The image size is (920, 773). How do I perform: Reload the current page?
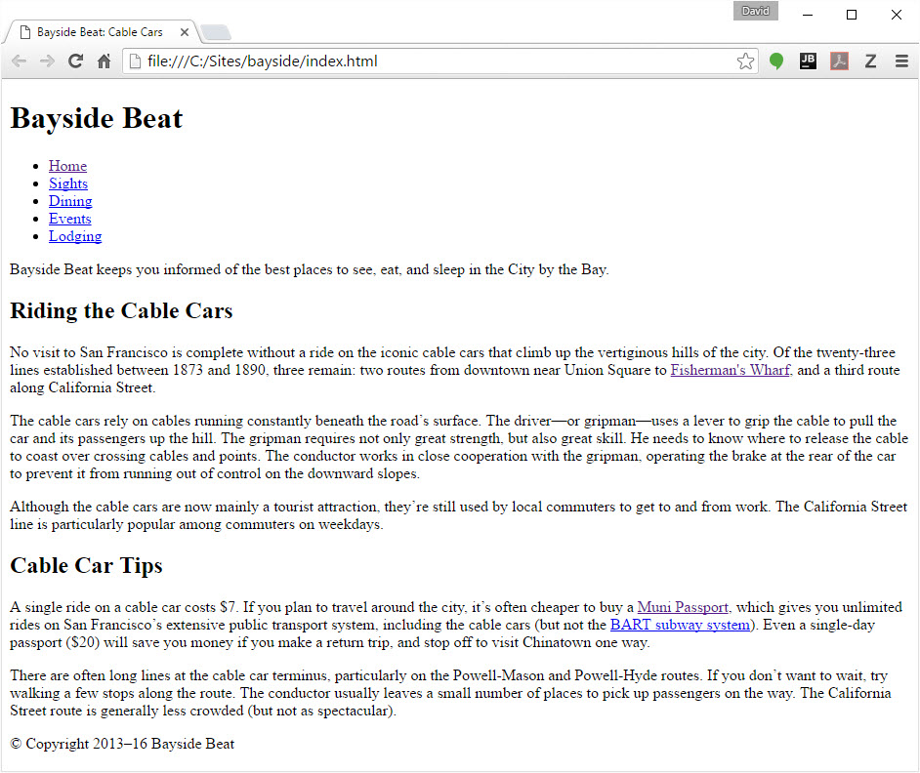coord(75,61)
